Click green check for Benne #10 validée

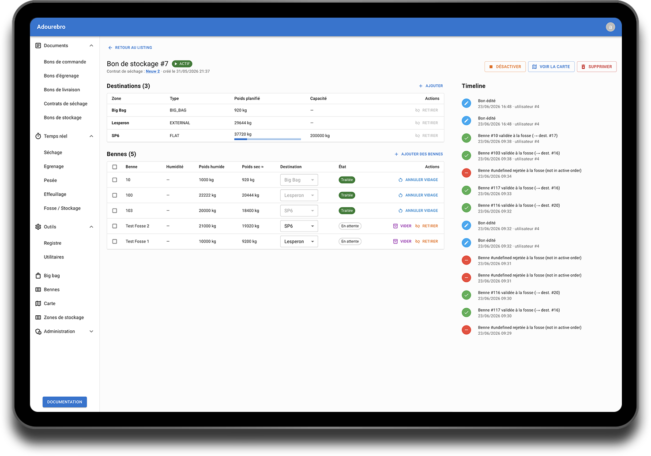[x=467, y=138]
